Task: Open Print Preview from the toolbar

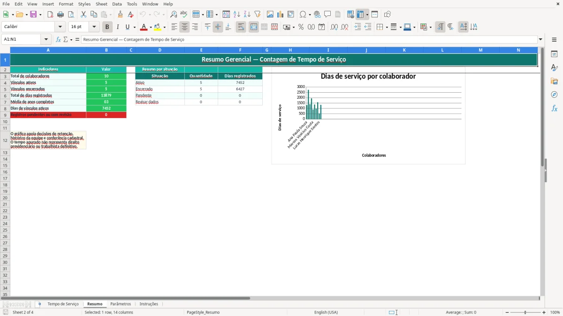Action: coord(71,15)
